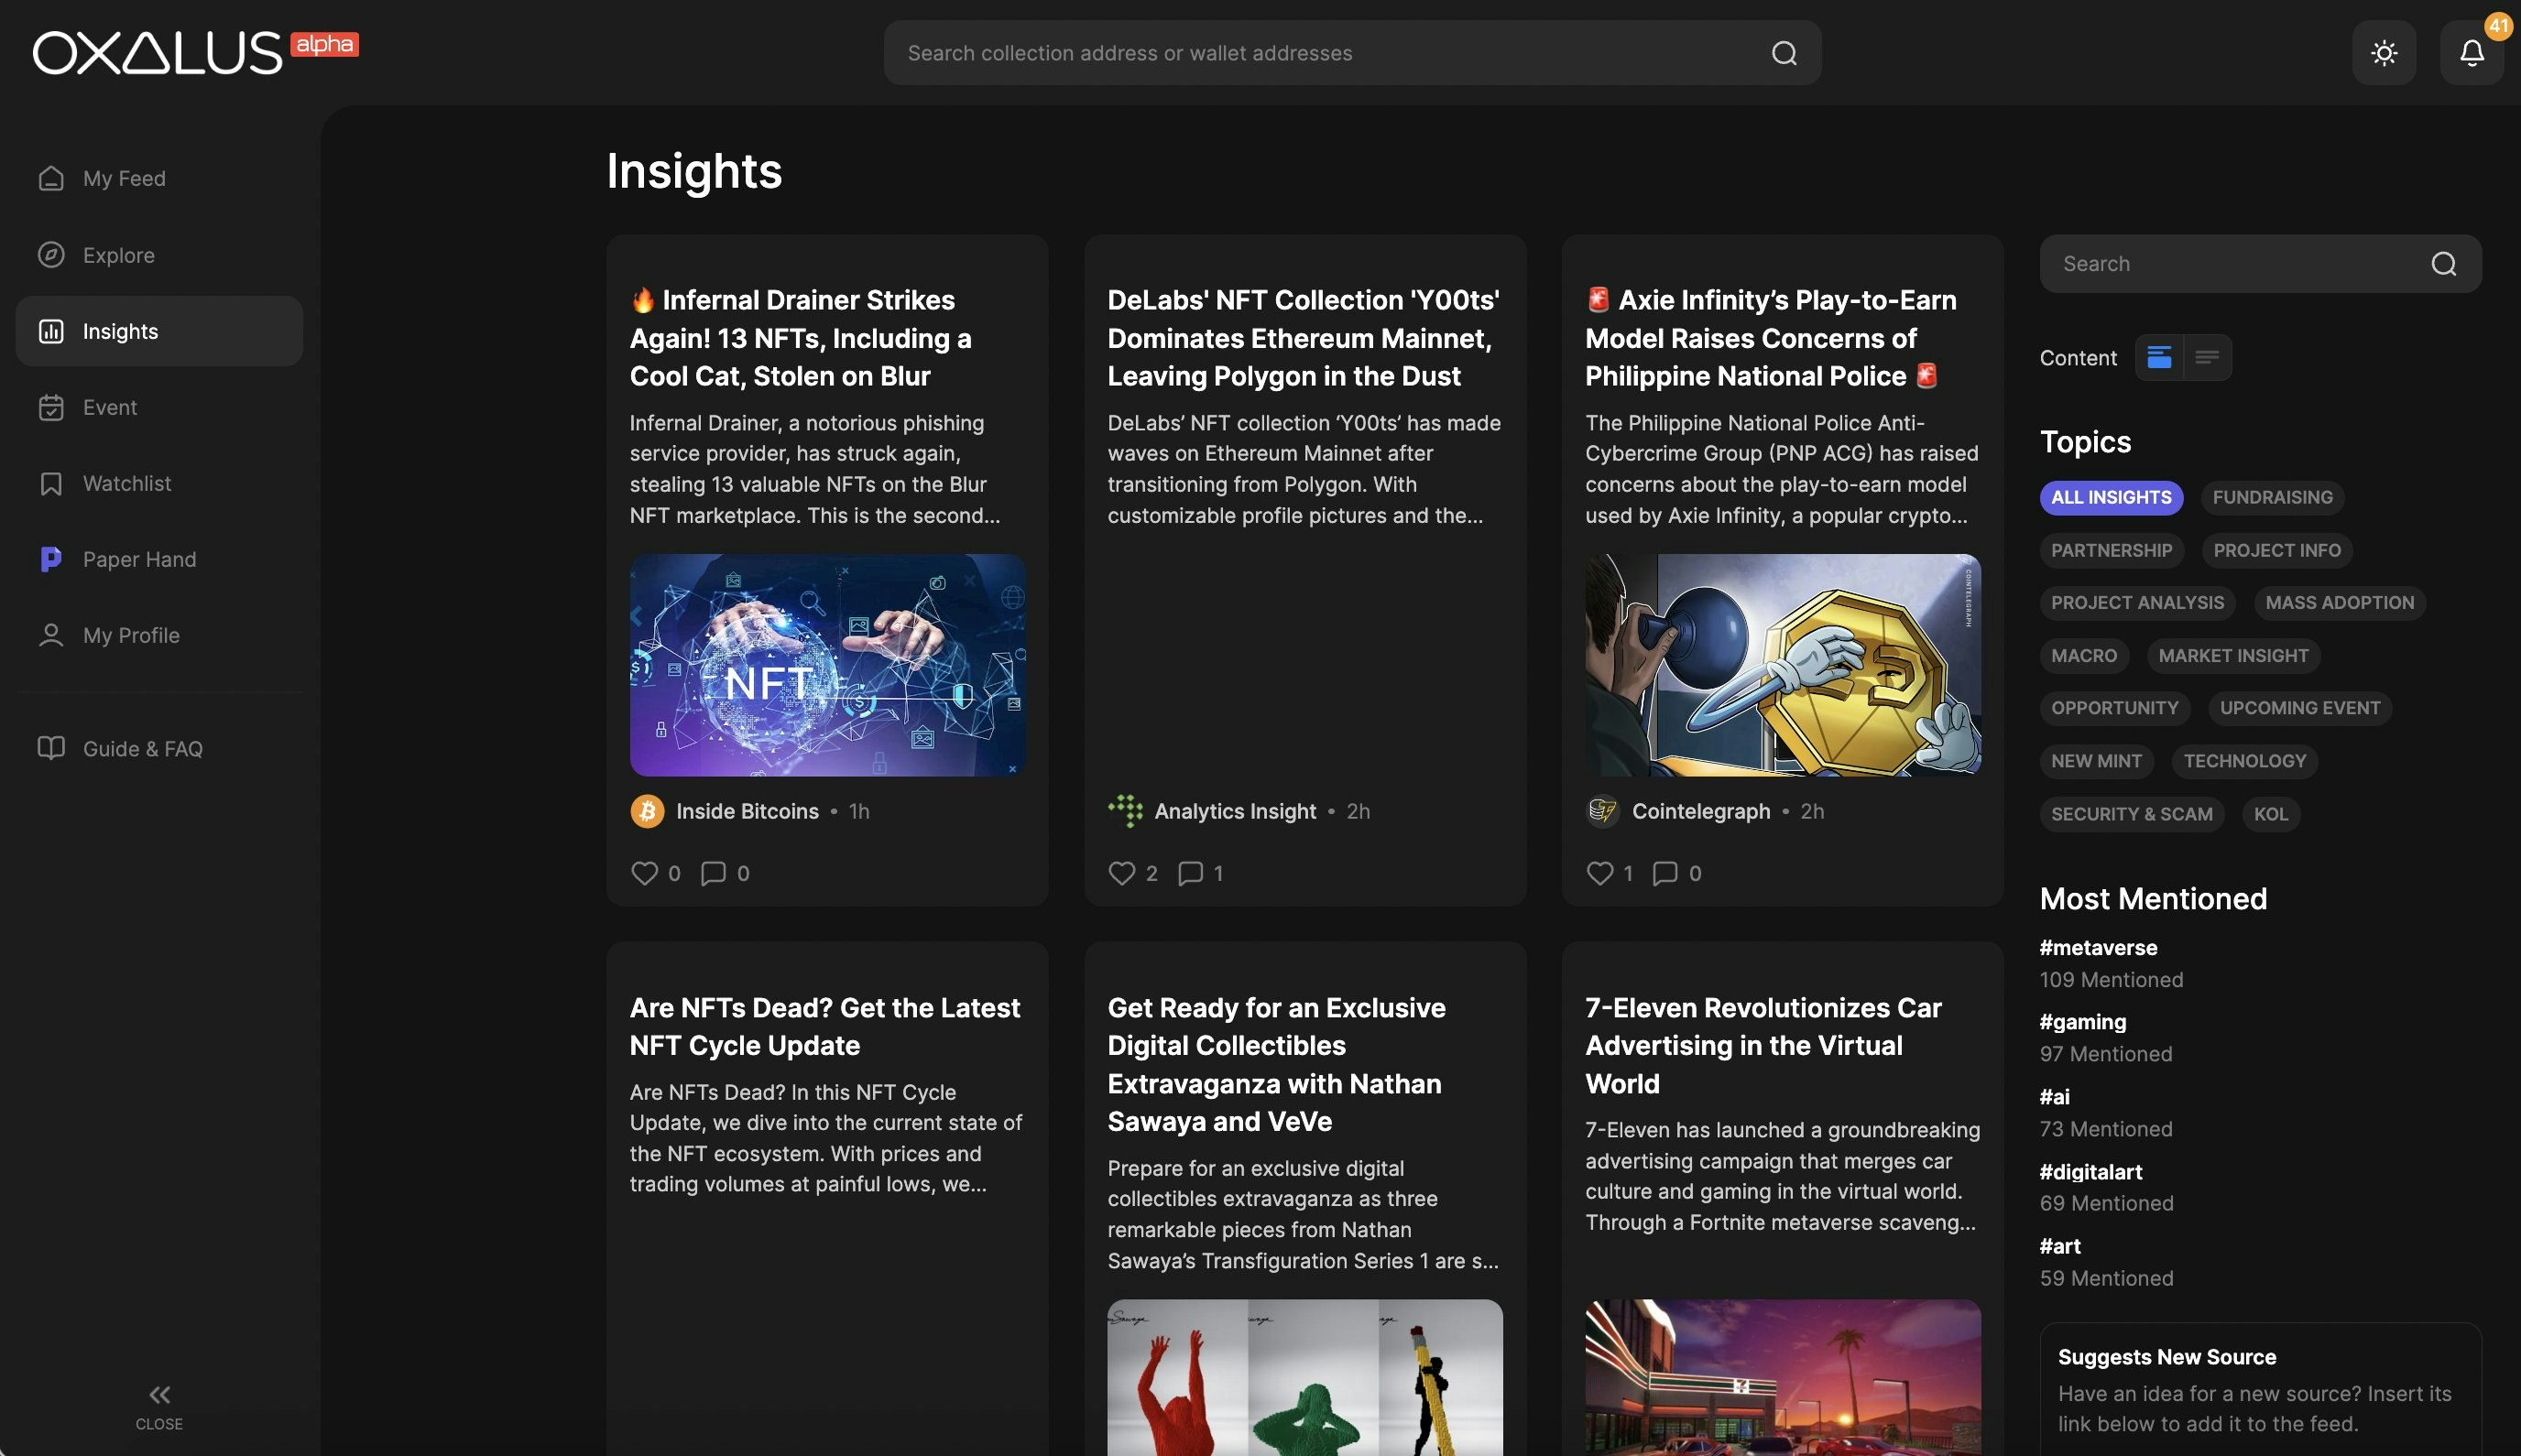Filter by MASS ADOPTION topic
The height and width of the screenshot is (1456, 2521).
click(2339, 603)
